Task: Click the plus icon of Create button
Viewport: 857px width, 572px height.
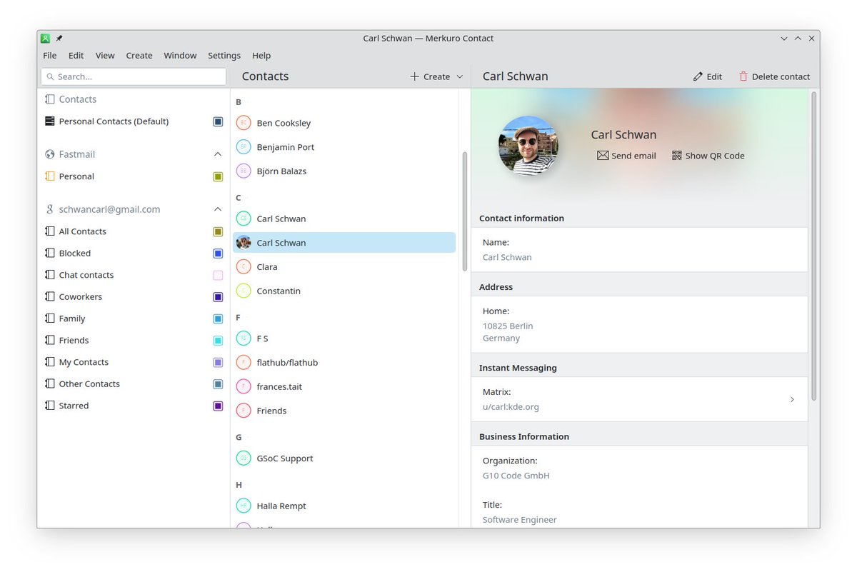Action: 414,76
